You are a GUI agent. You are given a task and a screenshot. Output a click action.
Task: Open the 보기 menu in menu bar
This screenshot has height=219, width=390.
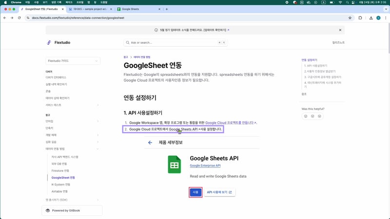pyautogui.click(x=45, y=2)
